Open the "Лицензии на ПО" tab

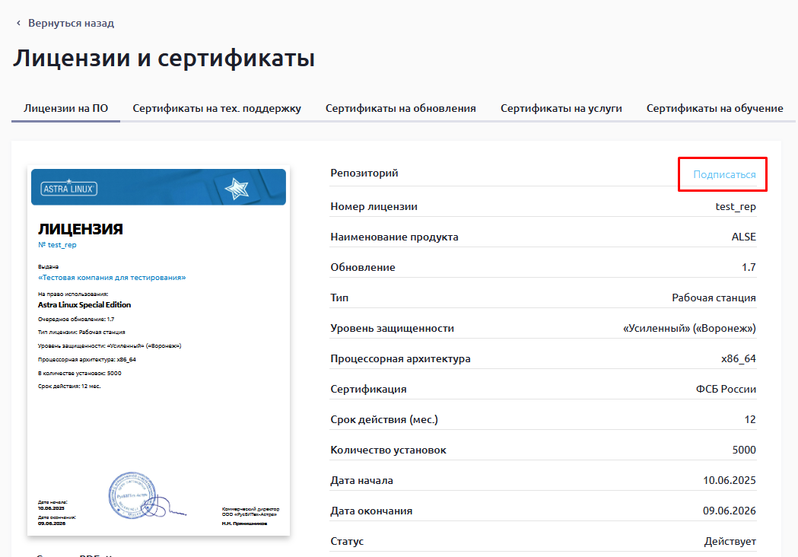[x=65, y=108]
